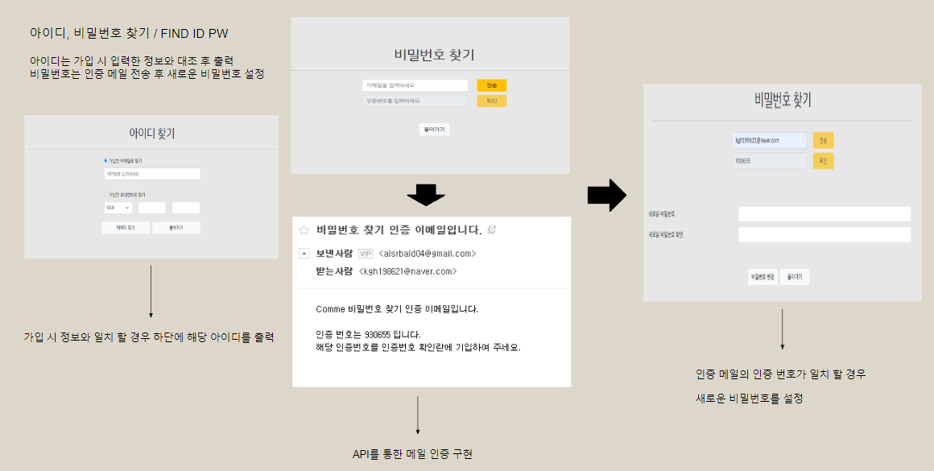Image resolution: width=934 pixels, height=471 pixels.
Task: Focus the 새로운 비밀번호 input field
Action: (x=824, y=214)
